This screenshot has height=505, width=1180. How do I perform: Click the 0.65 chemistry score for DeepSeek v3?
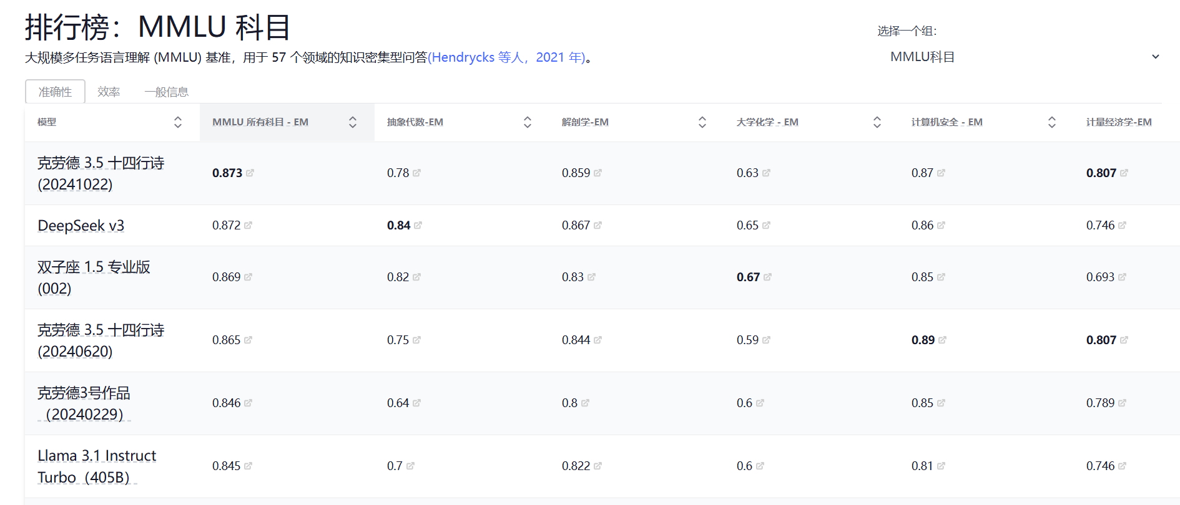click(747, 225)
